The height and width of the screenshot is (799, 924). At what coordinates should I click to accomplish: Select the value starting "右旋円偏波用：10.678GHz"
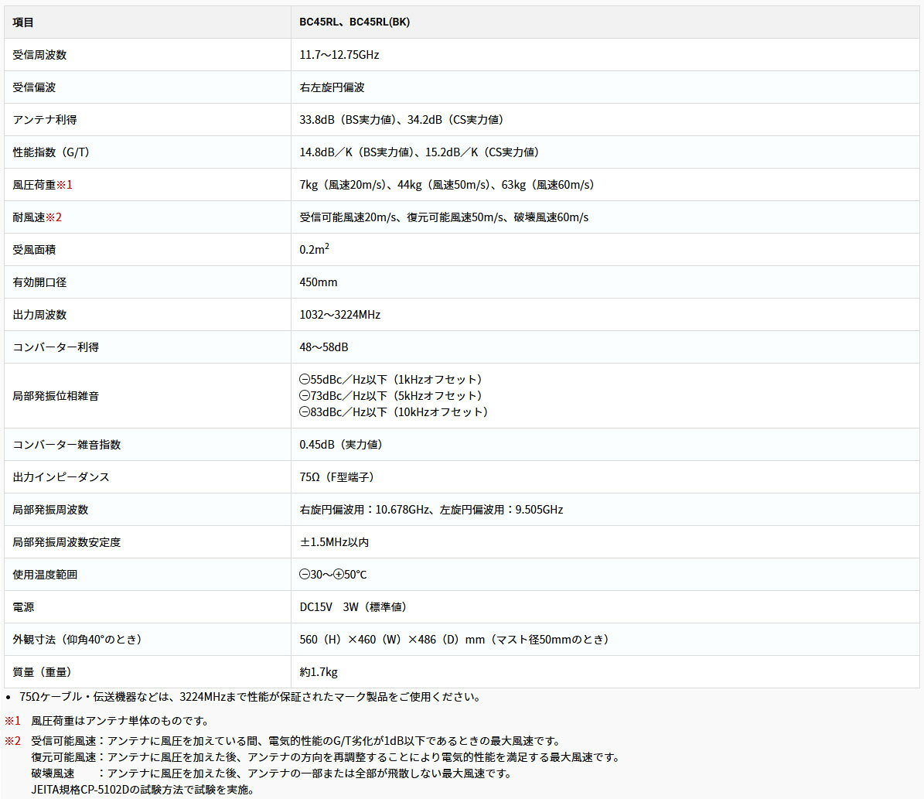(431, 510)
